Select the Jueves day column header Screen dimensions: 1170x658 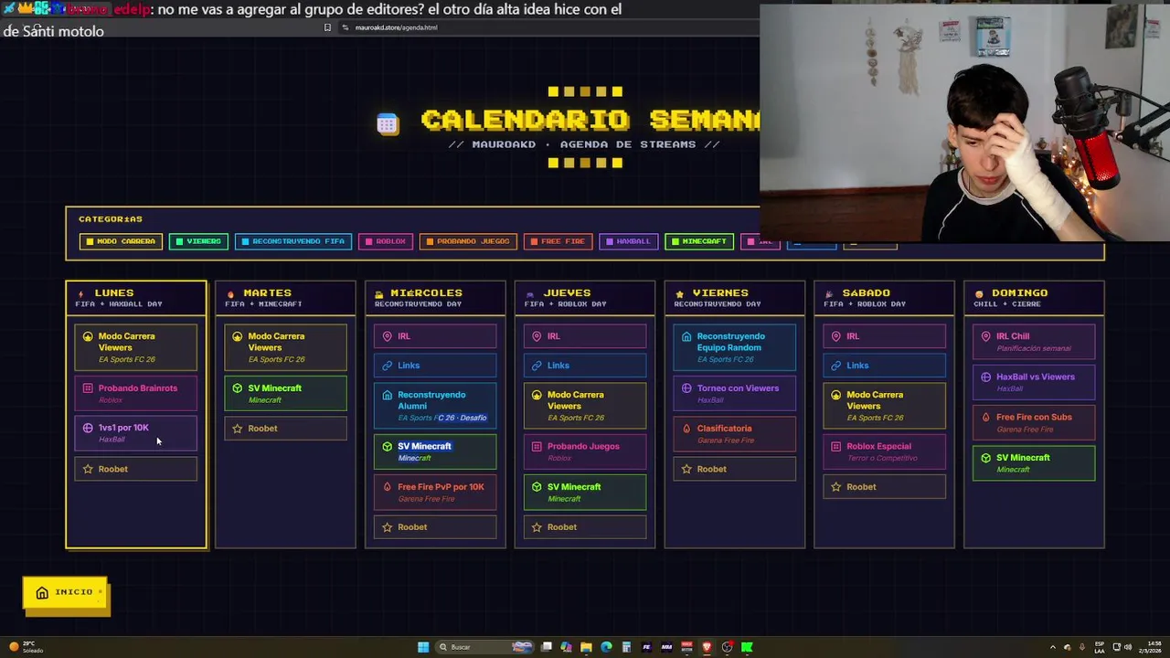point(585,297)
